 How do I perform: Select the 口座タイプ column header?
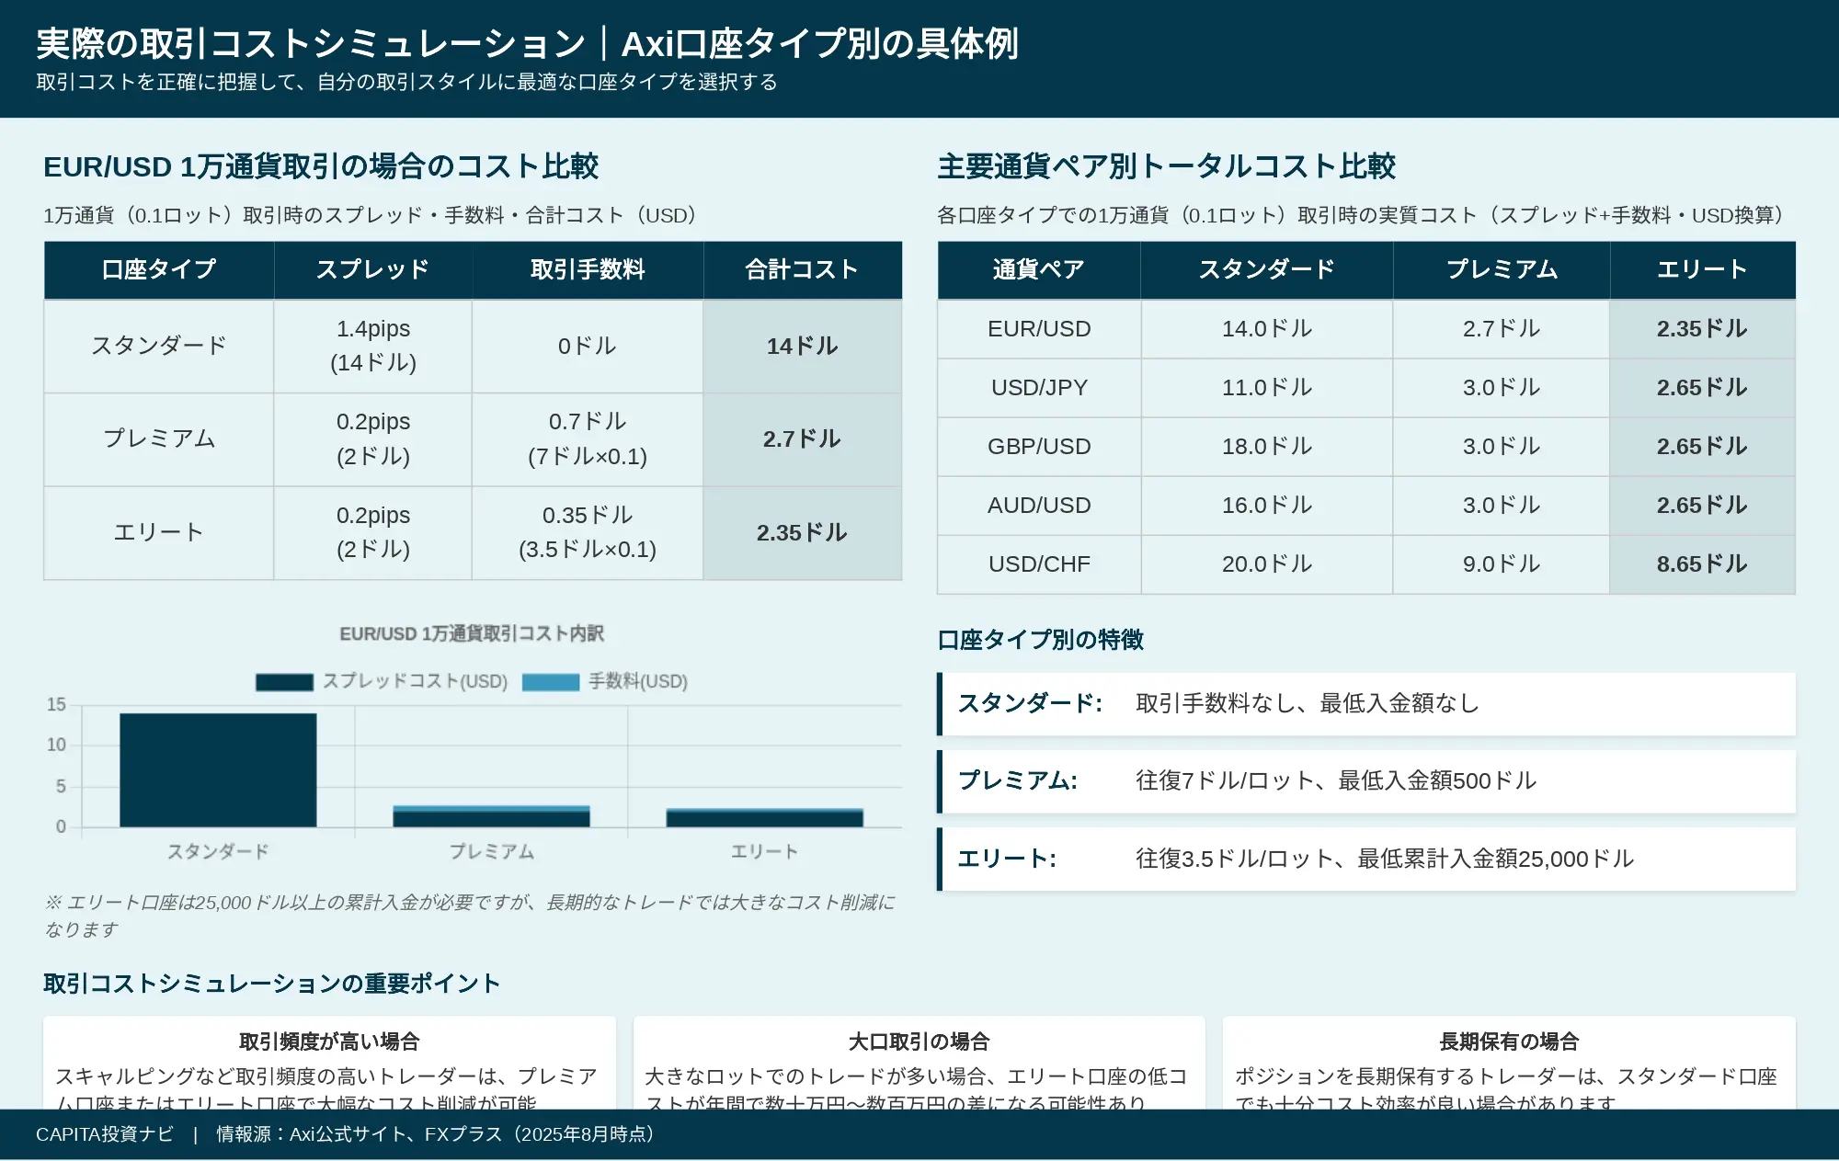(159, 270)
